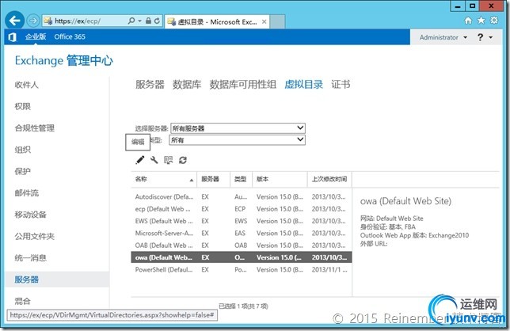Open the help question mark menu
This screenshot has width=510, height=331.
(484, 37)
